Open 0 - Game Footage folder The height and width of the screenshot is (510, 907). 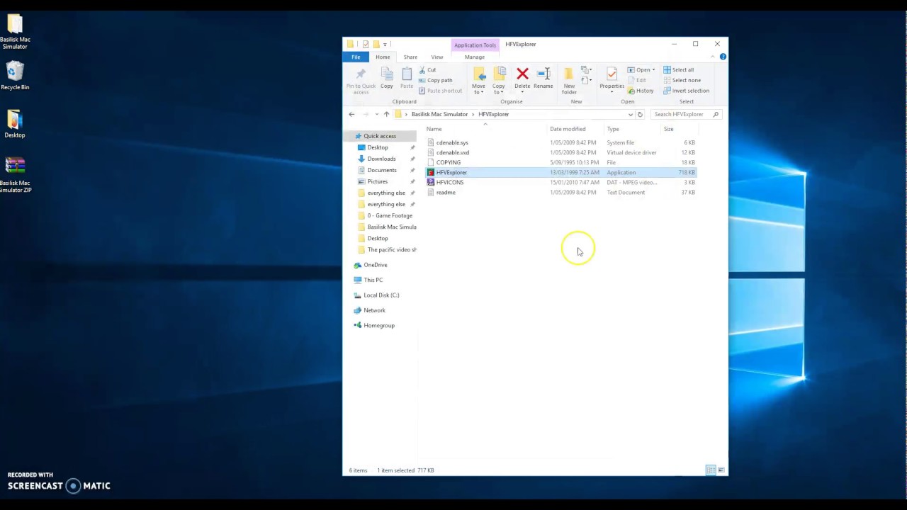(x=389, y=215)
